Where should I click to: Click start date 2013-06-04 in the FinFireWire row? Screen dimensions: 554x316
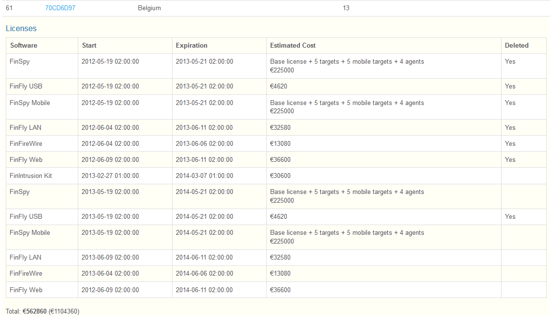pyautogui.click(x=110, y=273)
